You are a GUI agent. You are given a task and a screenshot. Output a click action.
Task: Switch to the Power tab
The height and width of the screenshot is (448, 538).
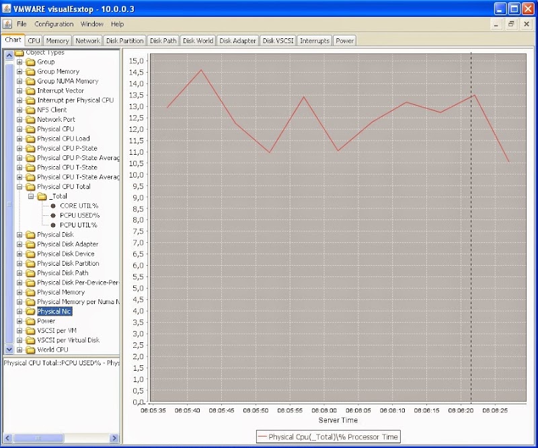click(x=344, y=40)
